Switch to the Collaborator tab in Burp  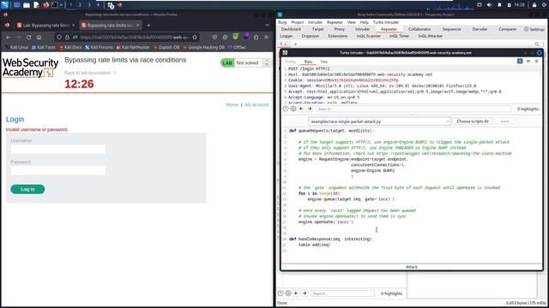point(419,29)
